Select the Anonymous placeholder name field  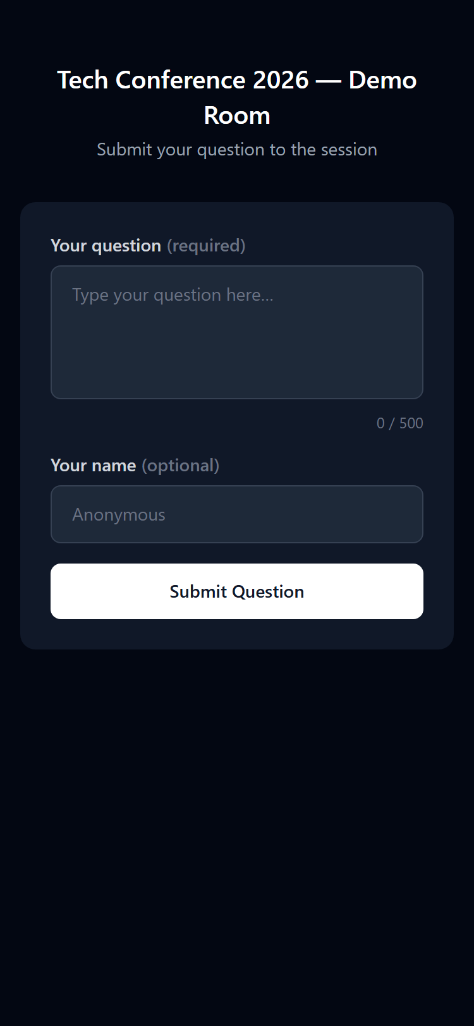coord(237,514)
